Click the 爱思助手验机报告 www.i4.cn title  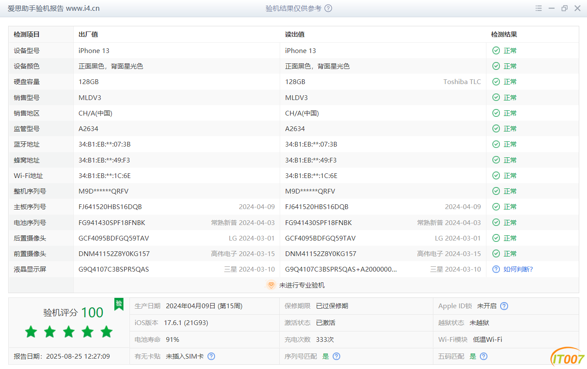coord(54,8)
